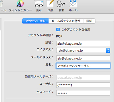Open the フォントとカラー preferences pane
Image resolution: width=114 pixels, height=102 pixels.
(20, 6)
